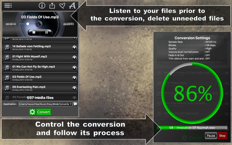Viewport: 232px width, 145px height.
Task: Click music note icon of 01 We Can Not Fly So High.mp3
Action: [7, 68]
